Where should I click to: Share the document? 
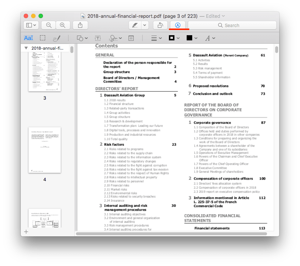[80, 25]
